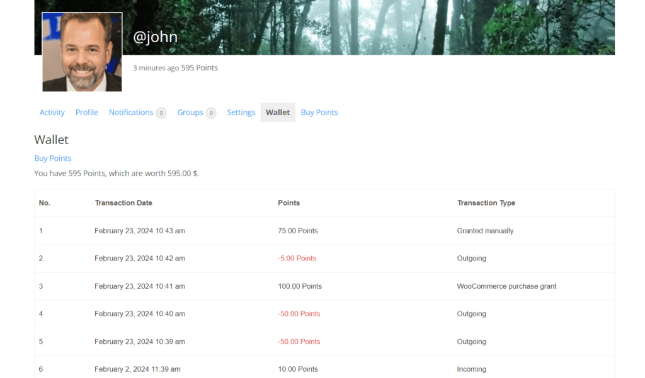Select the Wallet tab
This screenshot has height=378, width=645.
278,113
